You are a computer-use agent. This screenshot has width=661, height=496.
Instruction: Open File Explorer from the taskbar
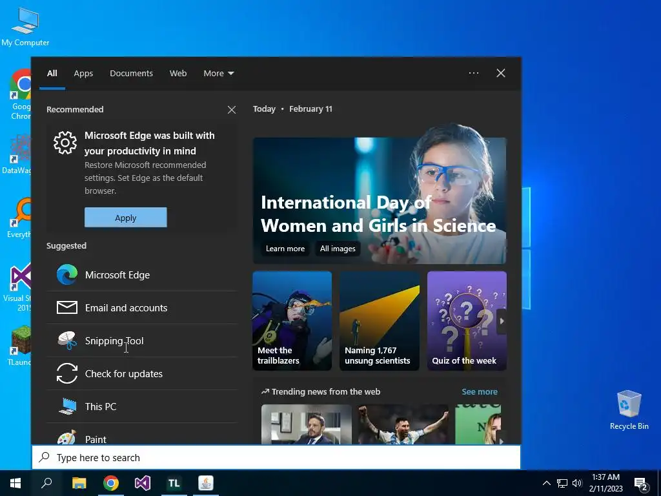79,483
